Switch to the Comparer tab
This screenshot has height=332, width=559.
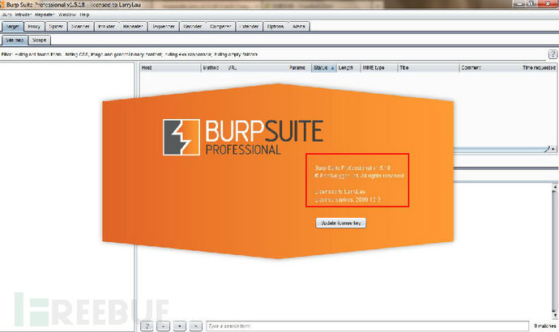pyautogui.click(x=220, y=27)
